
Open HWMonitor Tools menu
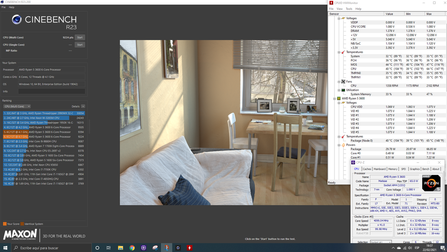(x=349, y=9)
